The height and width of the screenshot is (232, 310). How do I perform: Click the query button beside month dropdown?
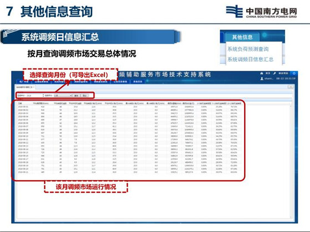(x=76, y=96)
